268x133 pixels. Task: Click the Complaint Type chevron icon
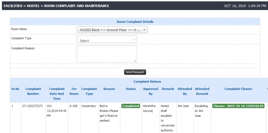coord(134,39)
